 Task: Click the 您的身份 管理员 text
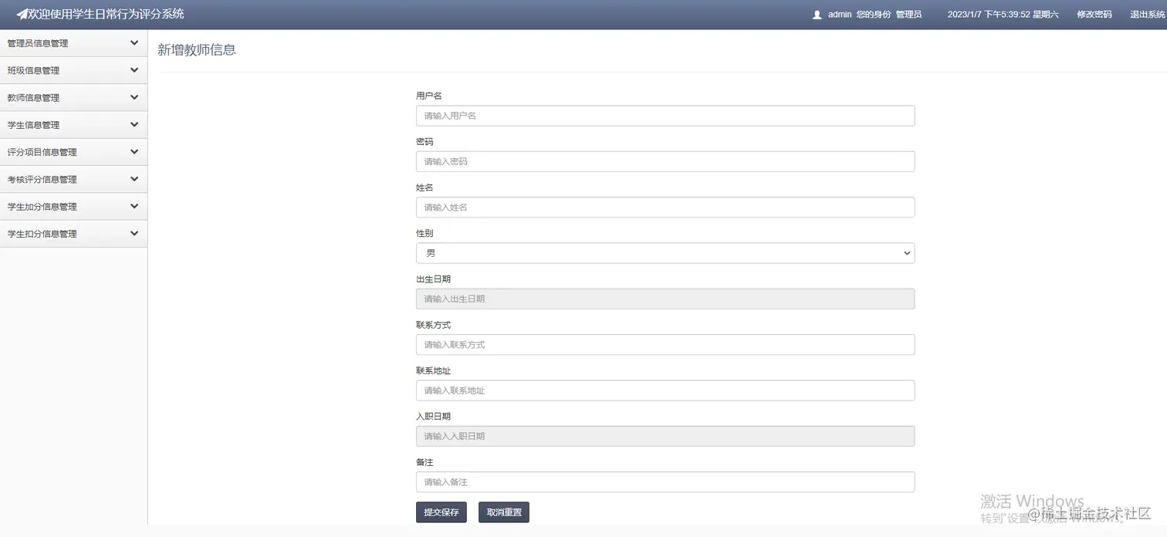(889, 15)
